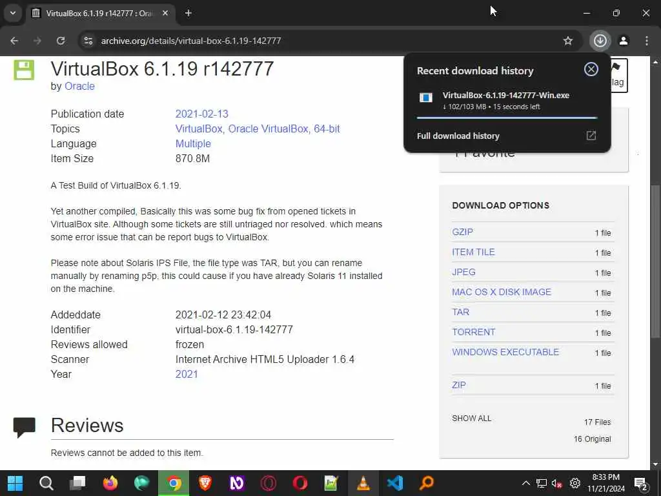The width and height of the screenshot is (661, 496).
Task: Download the MAC OS X DISK IMAGE option
Action: coord(502,292)
